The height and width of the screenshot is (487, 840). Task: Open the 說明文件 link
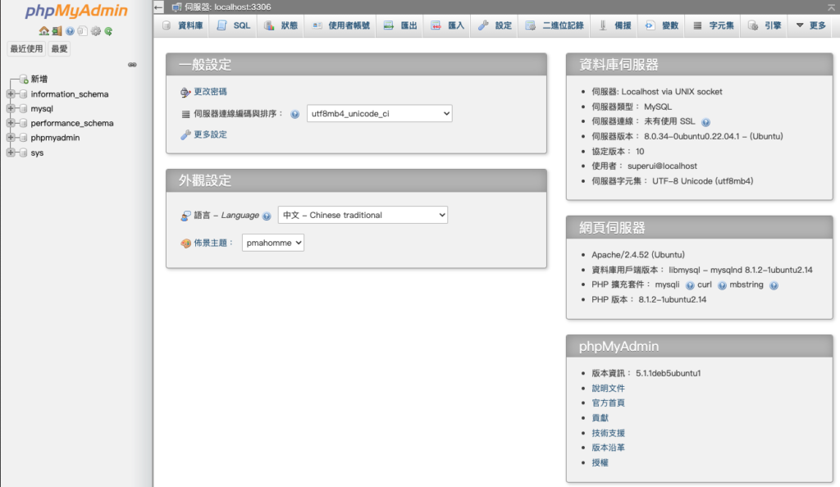tap(608, 388)
